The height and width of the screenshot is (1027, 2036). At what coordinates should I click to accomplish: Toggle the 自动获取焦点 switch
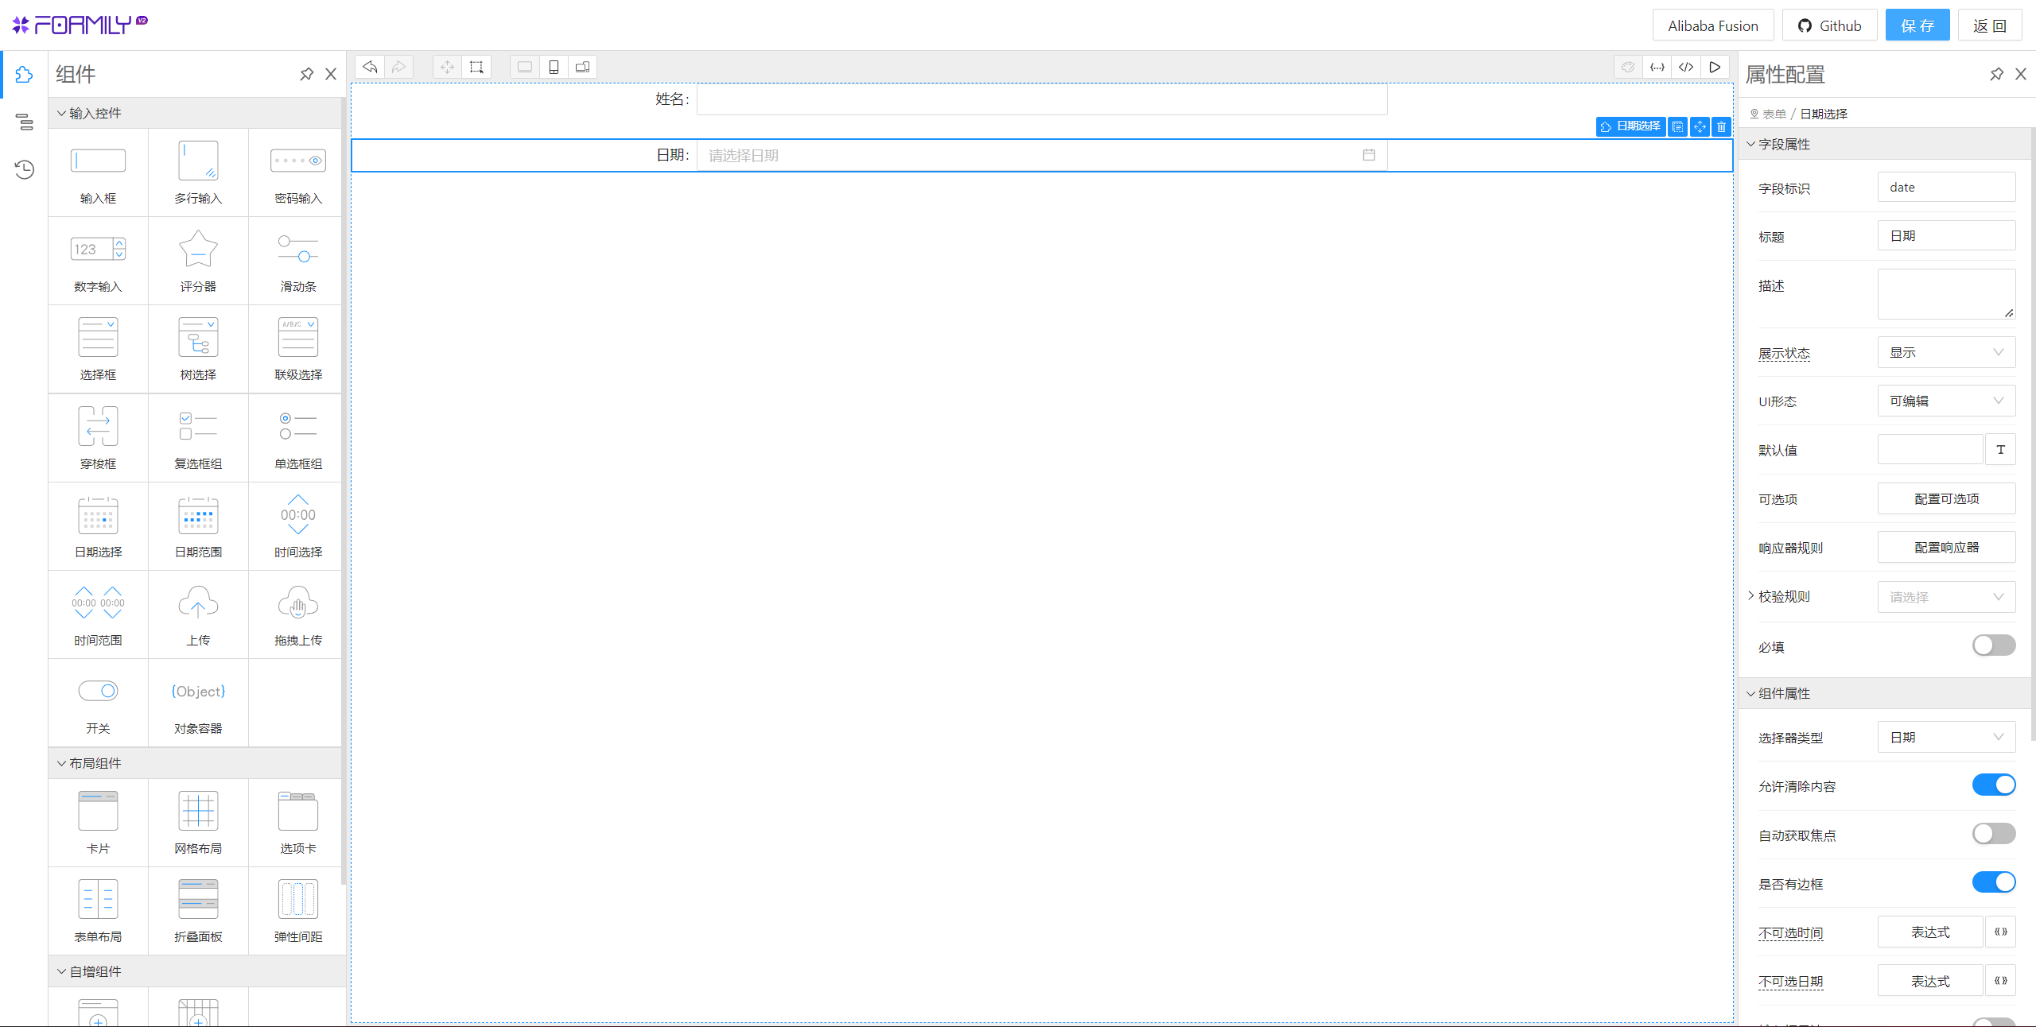pyautogui.click(x=1994, y=834)
